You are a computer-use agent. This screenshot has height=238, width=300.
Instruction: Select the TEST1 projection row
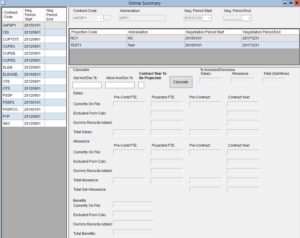point(98,45)
